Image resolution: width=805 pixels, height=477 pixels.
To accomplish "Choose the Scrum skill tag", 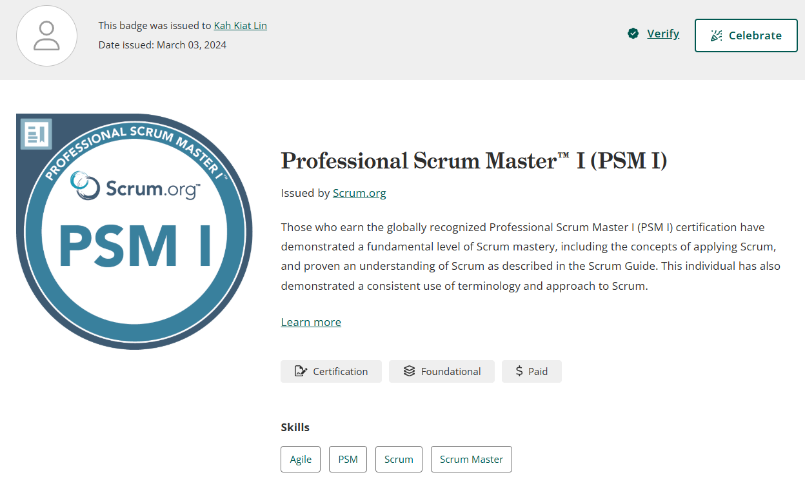I will [x=399, y=460].
